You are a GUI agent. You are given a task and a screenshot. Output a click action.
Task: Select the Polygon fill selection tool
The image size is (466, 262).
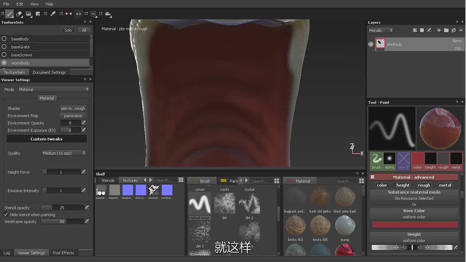(x=38, y=14)
